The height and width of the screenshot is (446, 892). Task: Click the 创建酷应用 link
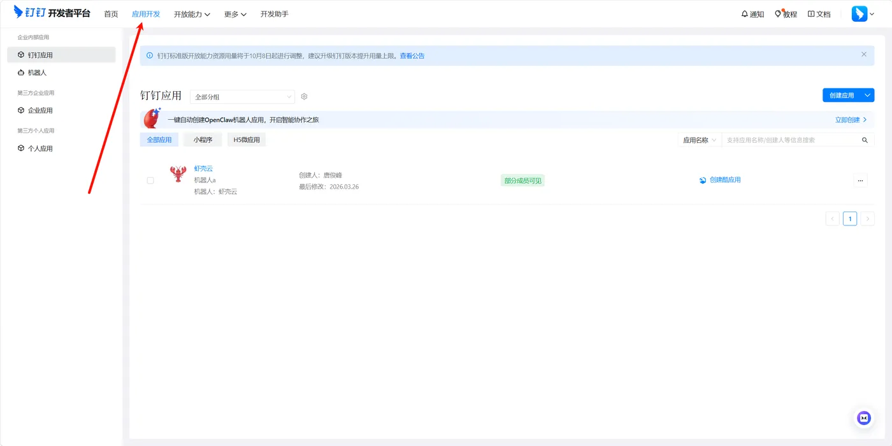(x=725, y=180)
